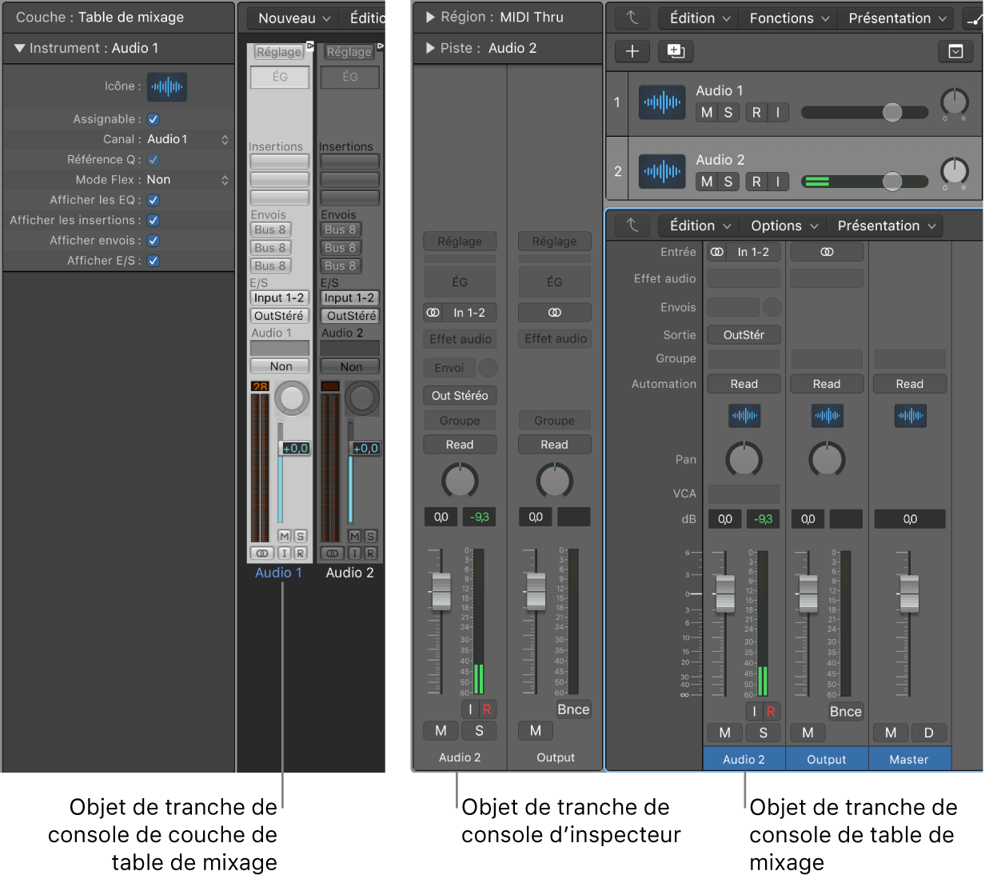The height and width of the screenshot is (879, 985).
Task: Click the Out Stéréo output button
Action: click(460, 395)
